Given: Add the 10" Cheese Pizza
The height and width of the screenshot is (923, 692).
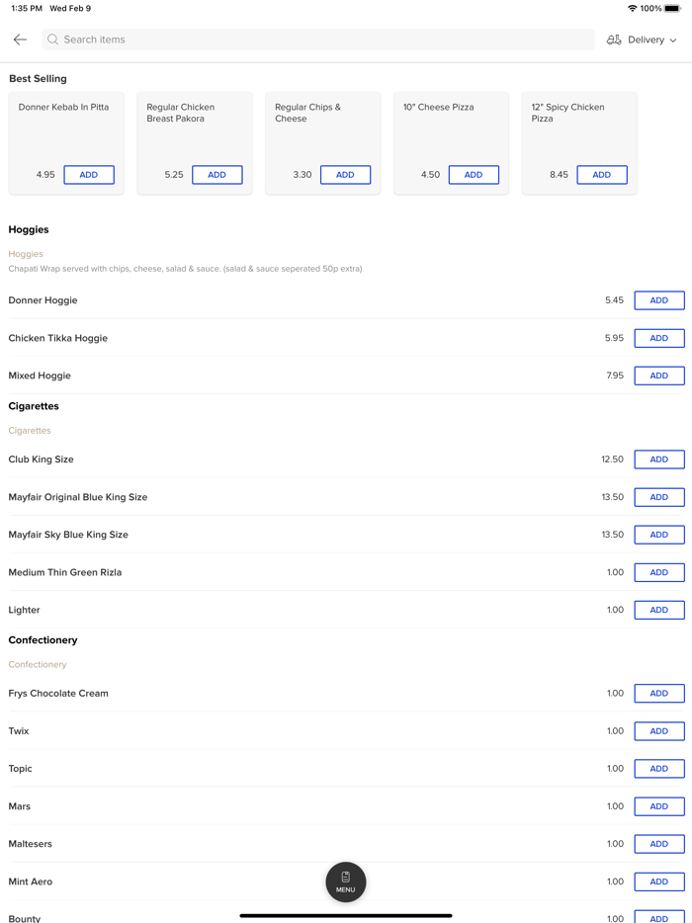Looking at the screenshot, I should [x=474, y=175].
